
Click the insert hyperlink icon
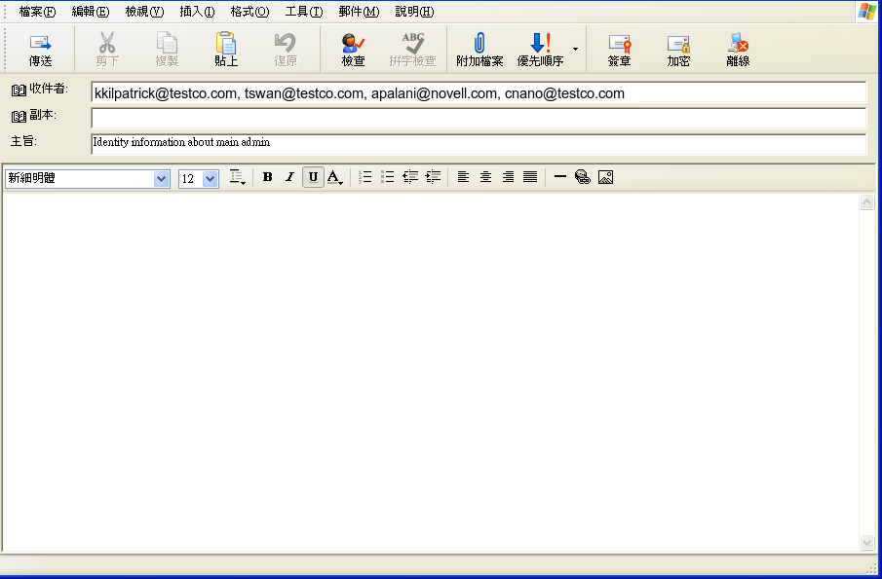coord(583,177)
